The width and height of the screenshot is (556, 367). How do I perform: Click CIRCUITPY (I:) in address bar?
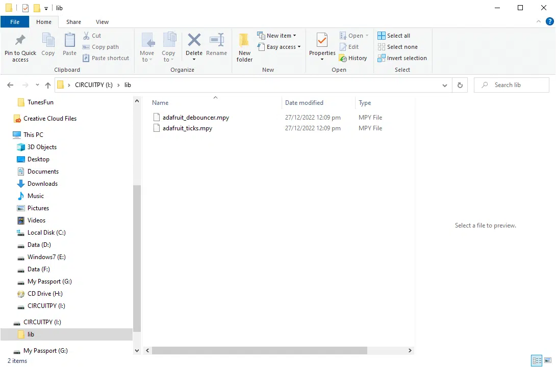click(94, 85)
